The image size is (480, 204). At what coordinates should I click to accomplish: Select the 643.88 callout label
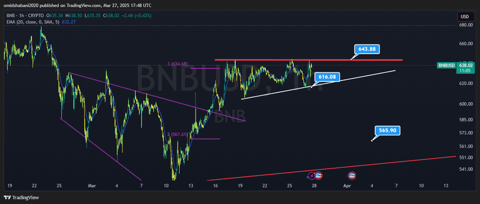pyautogui.click(x=367, y=49)
